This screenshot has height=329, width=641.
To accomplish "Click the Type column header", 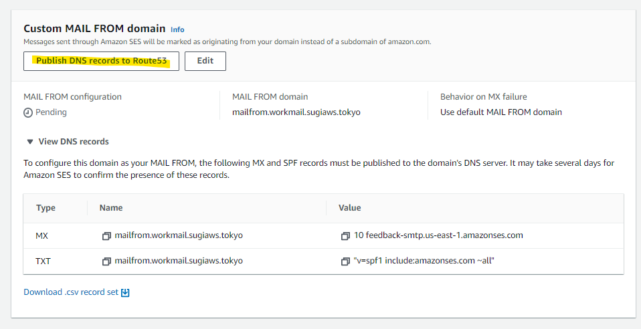I will point(45,208).
